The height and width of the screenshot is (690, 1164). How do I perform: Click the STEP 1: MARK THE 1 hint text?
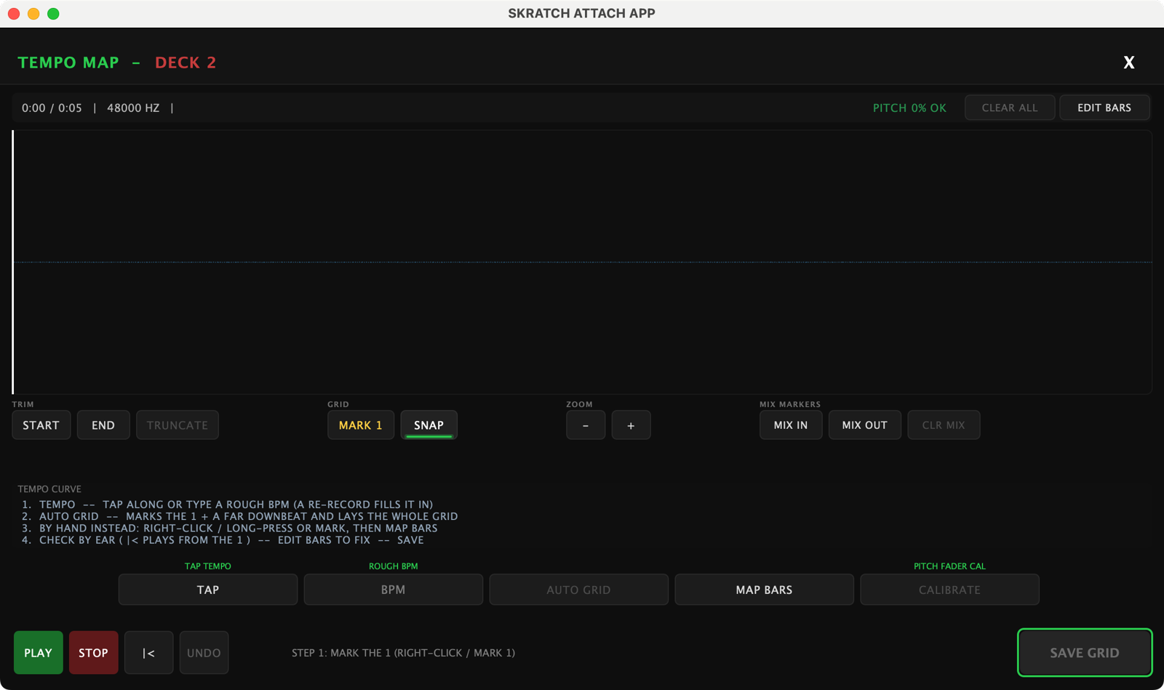(x=404, y=653)
